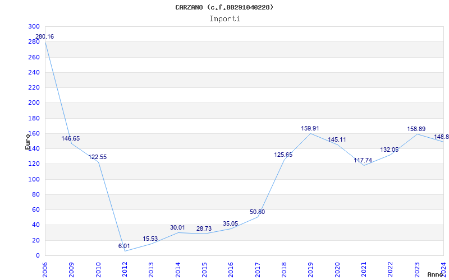The width and height of the screenshot is (449, 280).
Task: Select the 6.01 data label
Action: (x=124, y=246)
